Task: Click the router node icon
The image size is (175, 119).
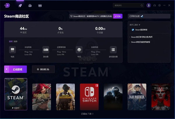Action: [x=45, y=49]
